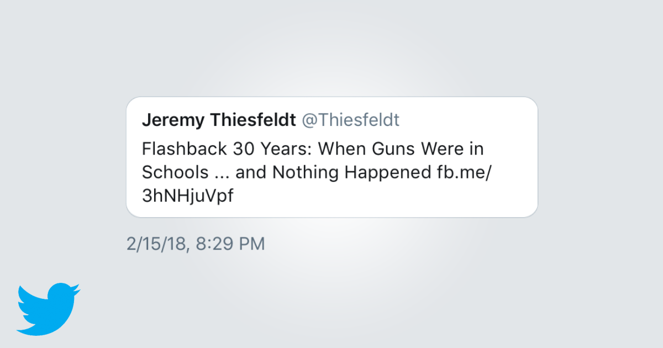The width and height of the screenshot is (663, 348).
Task: Open the fb.me/ shortened link
Action: pos(461,172)
